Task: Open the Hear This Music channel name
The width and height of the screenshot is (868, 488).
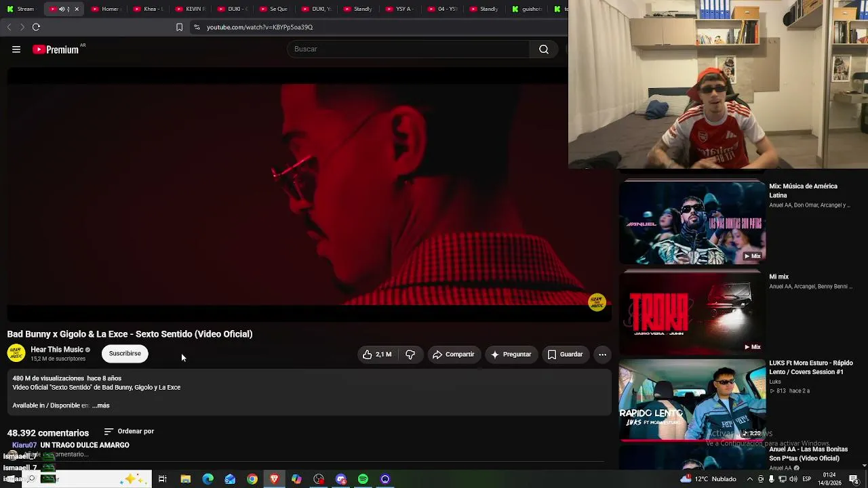Action: [57, 350]
